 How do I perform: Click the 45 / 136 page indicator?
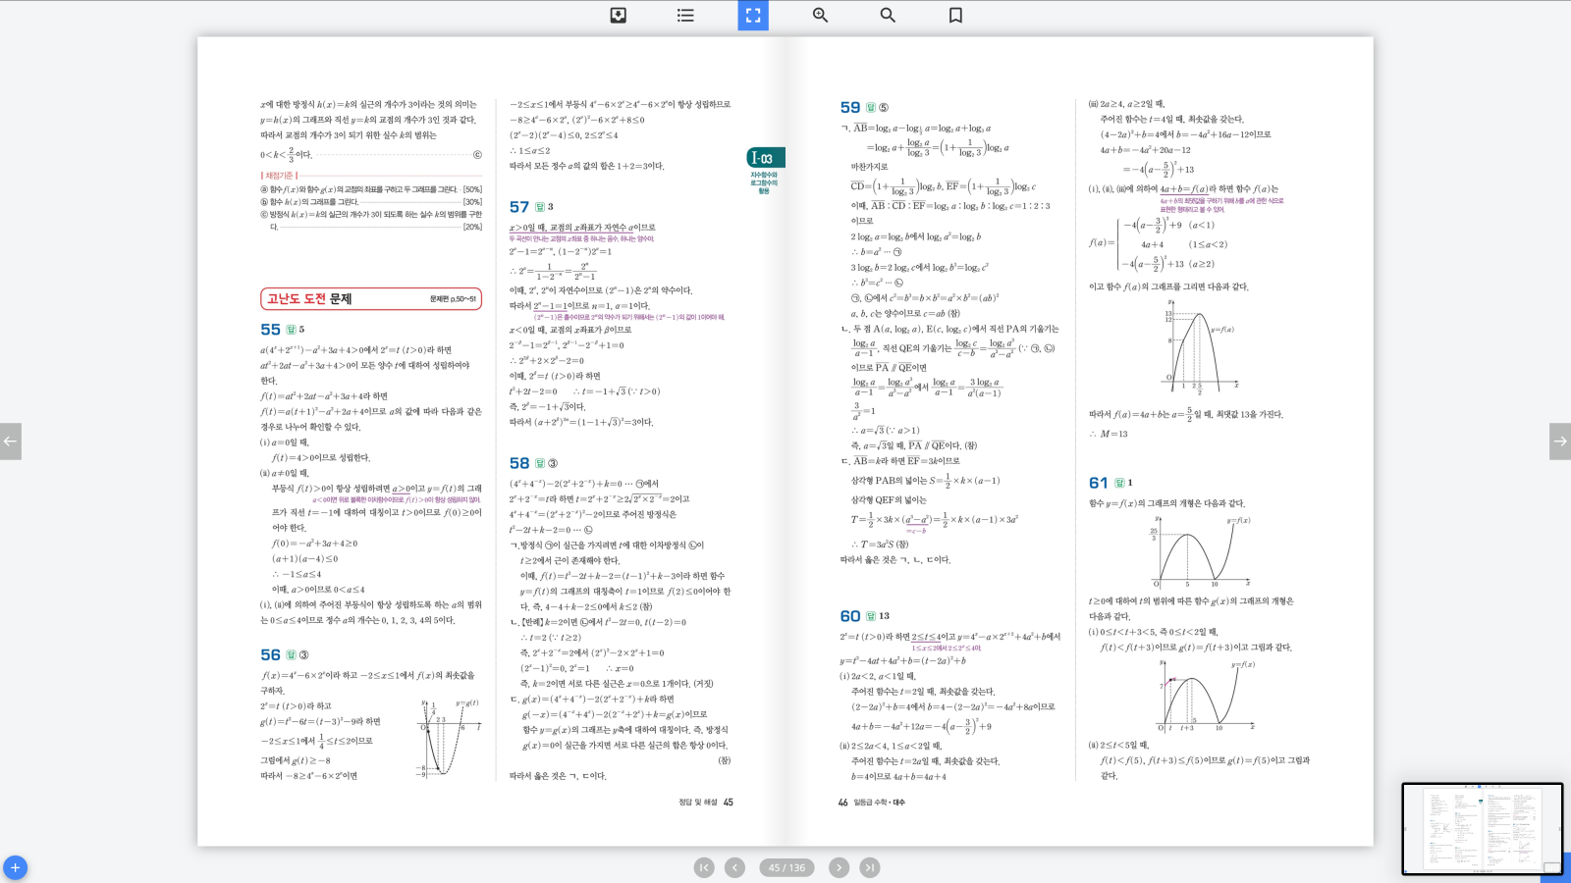[x=786, y=867]
